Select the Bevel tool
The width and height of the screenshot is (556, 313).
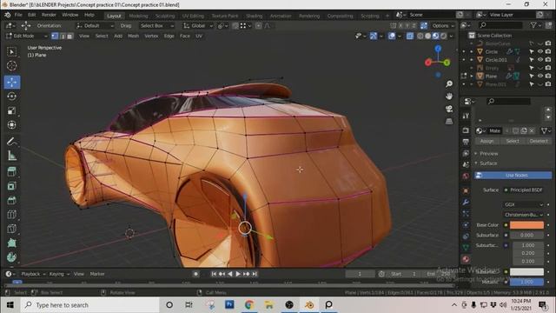pos(11,200)
